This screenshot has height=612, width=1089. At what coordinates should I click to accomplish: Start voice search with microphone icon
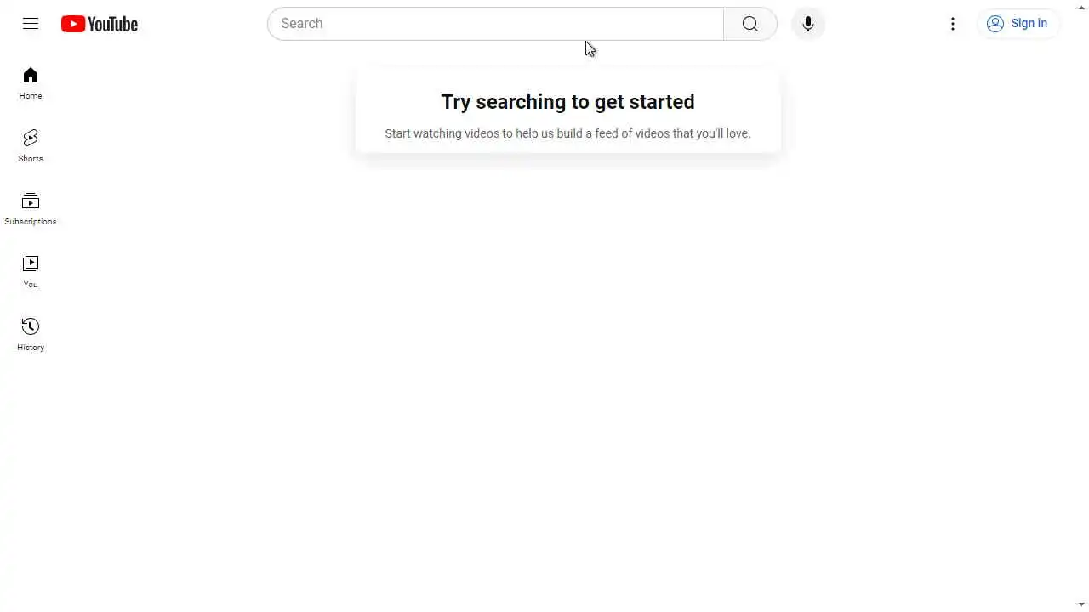pos(808,24)
